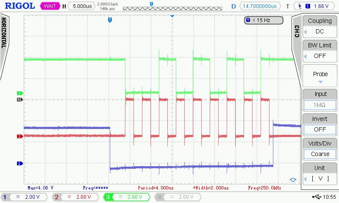Click the Invert menu label

[320, 119]
